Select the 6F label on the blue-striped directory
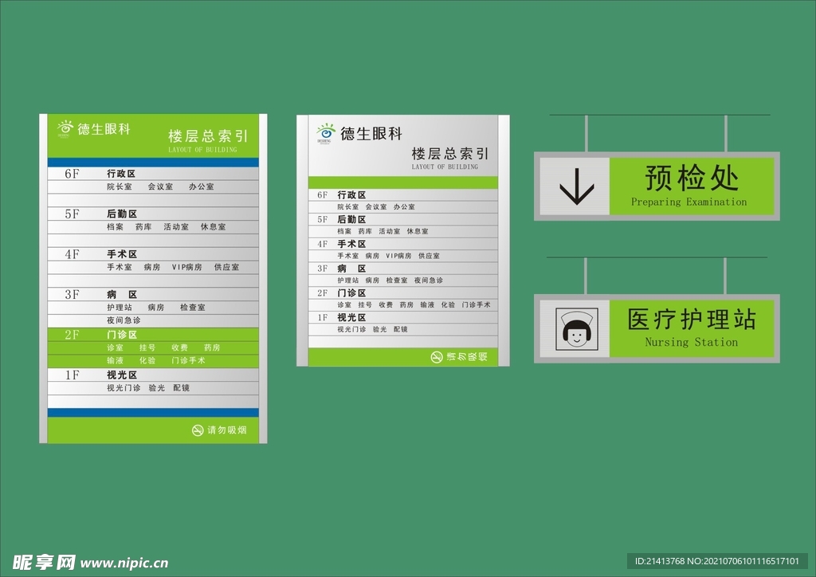 click(x=73, y=174)
